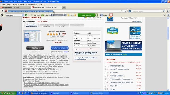Open the search engine selector dropdown icon
This screenshot has height=95, width=170.
[130, 11]
